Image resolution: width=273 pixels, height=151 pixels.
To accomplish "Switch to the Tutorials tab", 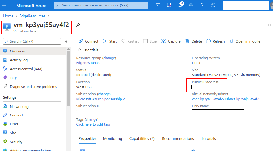I will [x=208, y=139].
